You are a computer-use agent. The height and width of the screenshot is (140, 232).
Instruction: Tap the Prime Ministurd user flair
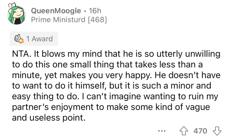click(57, 20)
